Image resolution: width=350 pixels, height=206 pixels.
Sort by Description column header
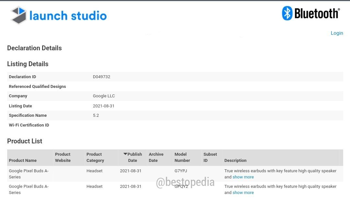click(x=235, y=161)
